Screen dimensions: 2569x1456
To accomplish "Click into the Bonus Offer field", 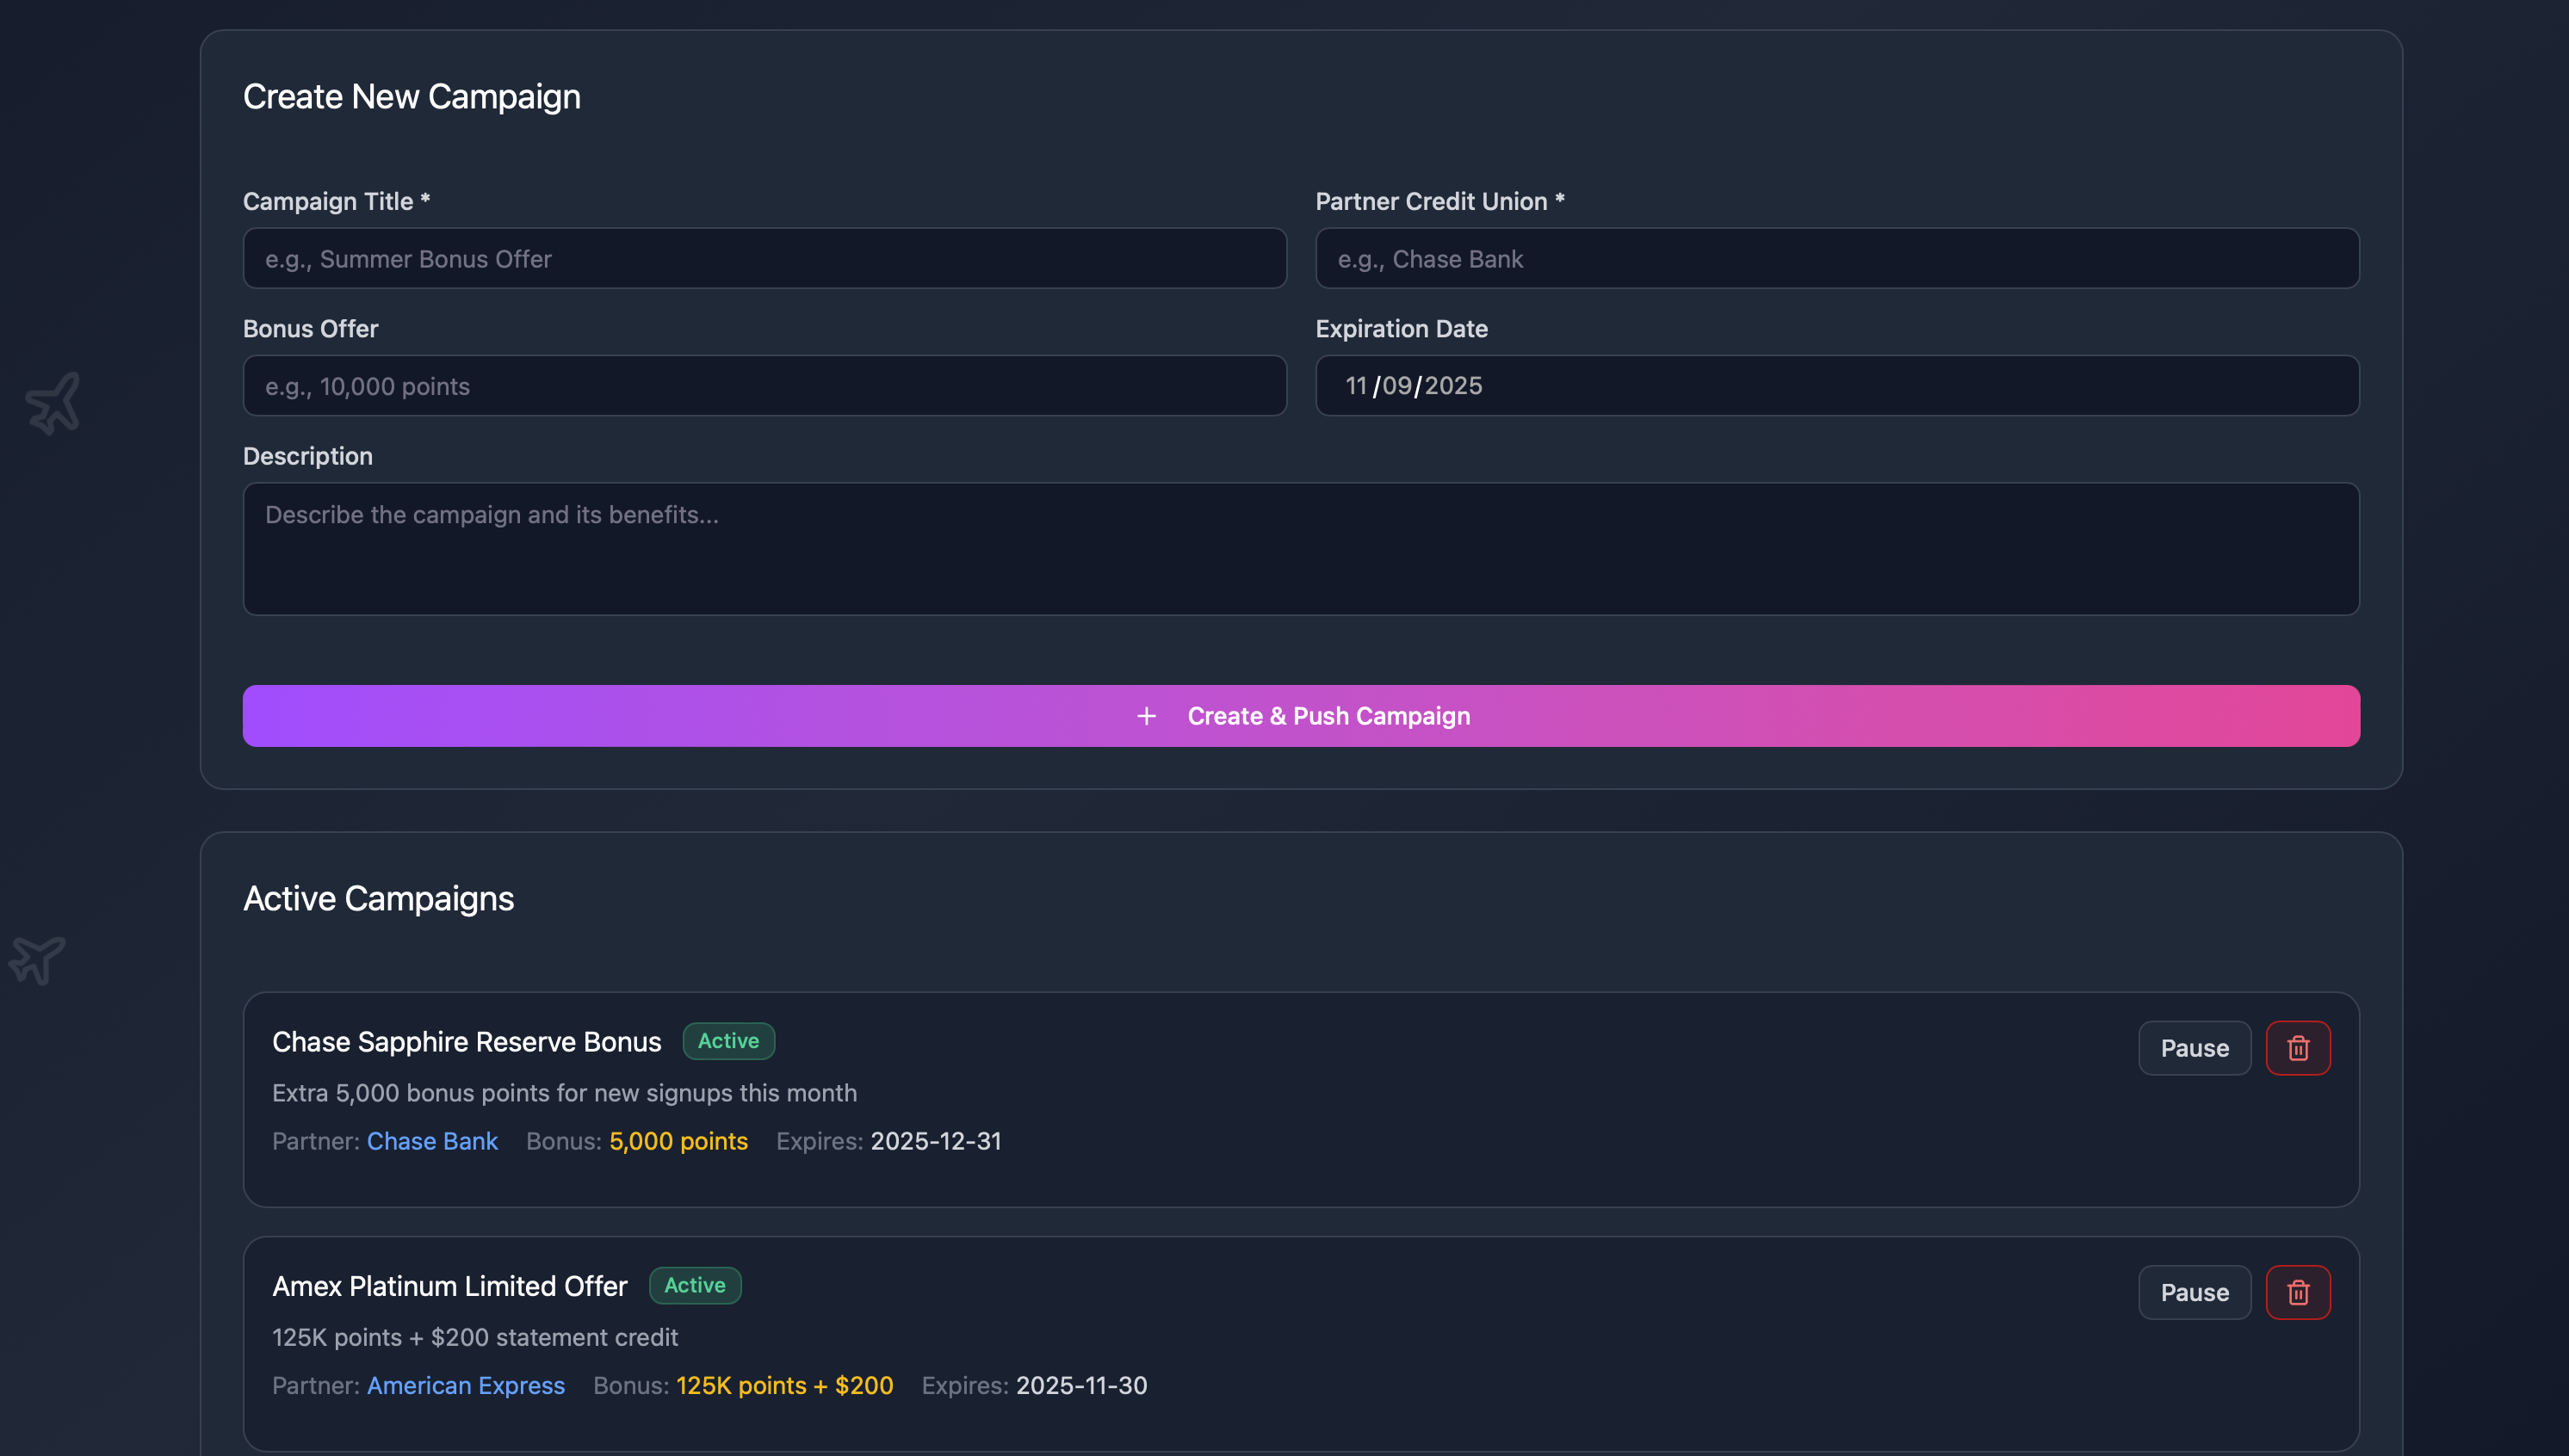I will click(765, 386).
